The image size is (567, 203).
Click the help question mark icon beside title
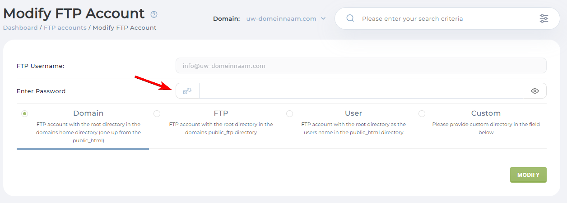(154, 14)
